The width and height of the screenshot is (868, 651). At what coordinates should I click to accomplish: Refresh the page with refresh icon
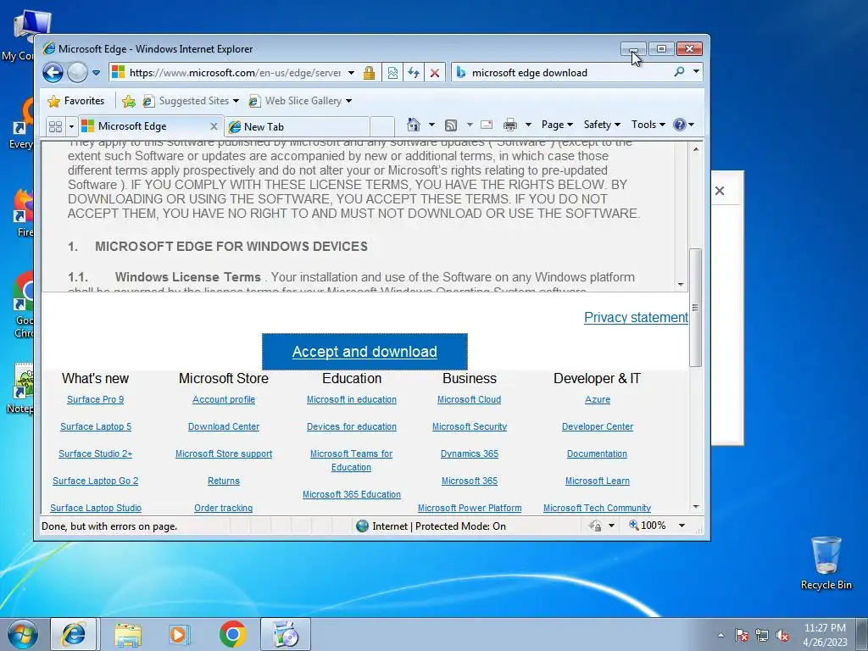tap(414, 73)
